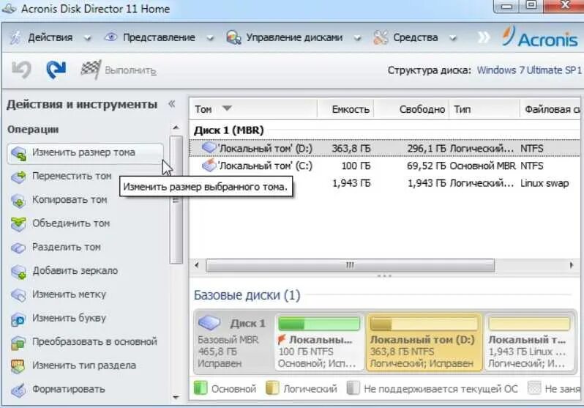Expand the Представление dropdown arrow
Viewport: 584px width, 408px height.
210,38
